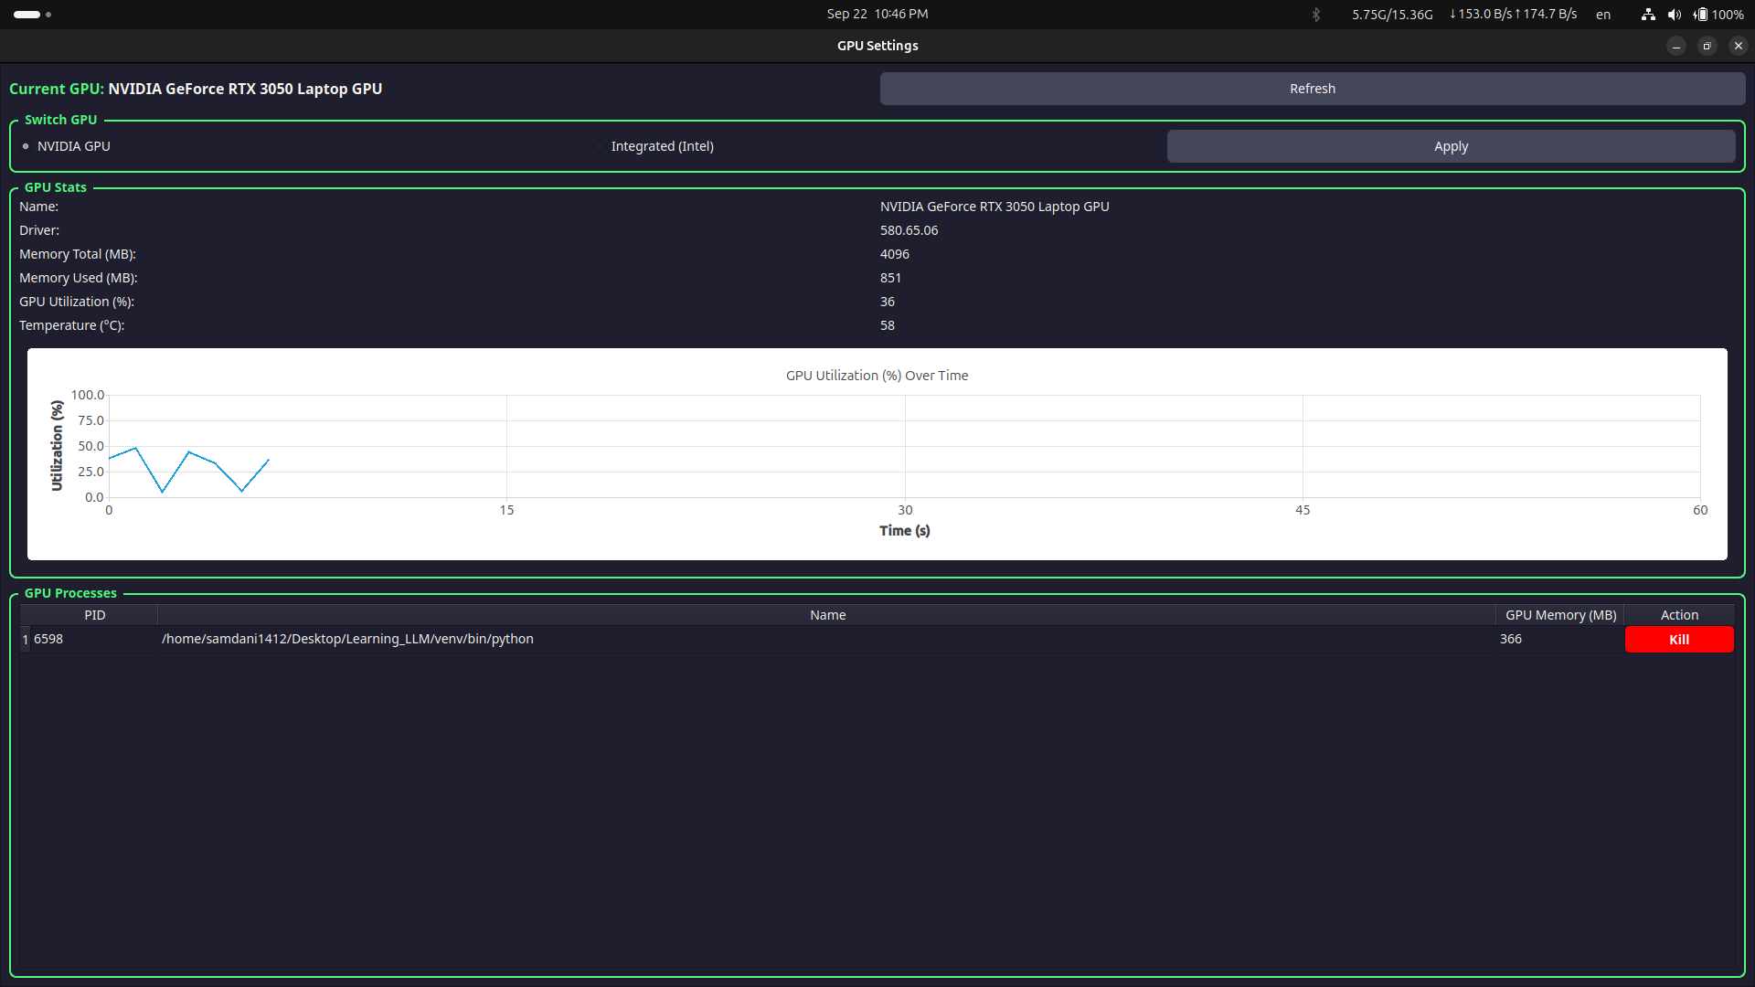This screenshot has height=987, width=1755.
Task: Minimize the GPU Settings window
Action: click(1675, 46)
